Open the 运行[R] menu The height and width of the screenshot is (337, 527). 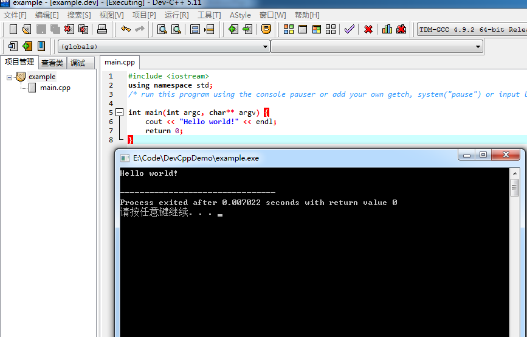tap(176, 15)
